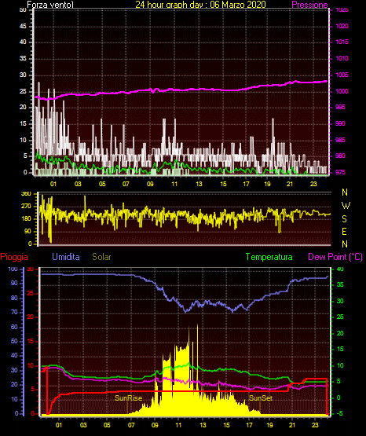366x436 pixels.
Task: Click humidity axis value 90
Action: click(x=14, y=283)
